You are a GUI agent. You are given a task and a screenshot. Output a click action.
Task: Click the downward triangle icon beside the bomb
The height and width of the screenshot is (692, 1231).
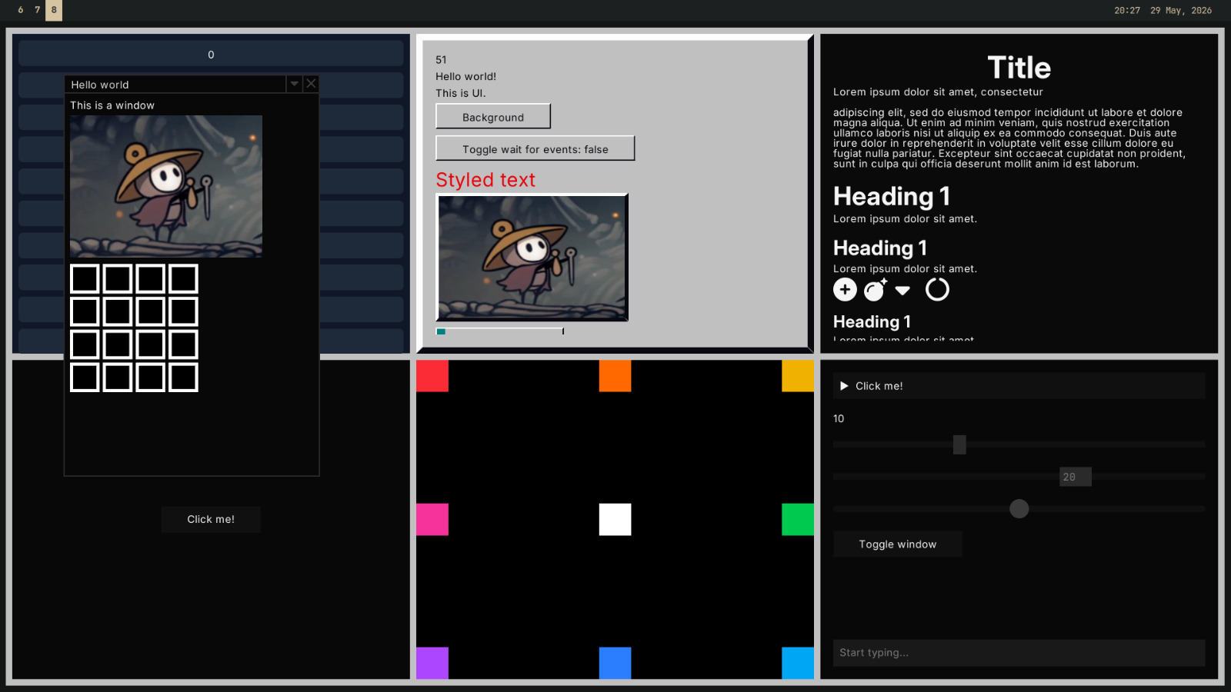point(902,291)
